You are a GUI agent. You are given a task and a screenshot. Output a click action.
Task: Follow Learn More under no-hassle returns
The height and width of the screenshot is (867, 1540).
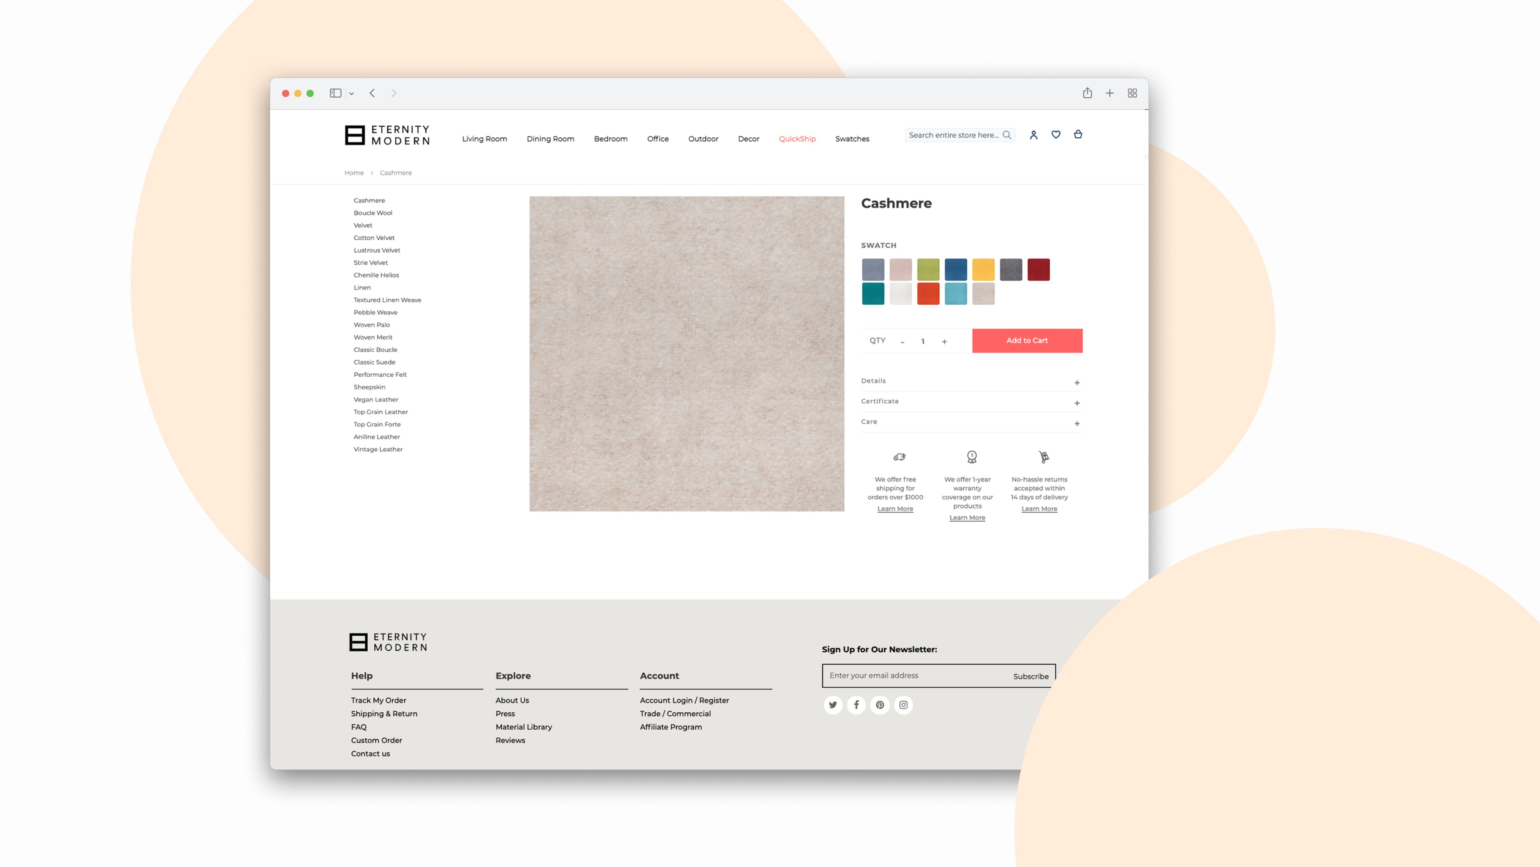click(x=1040, y=509)
